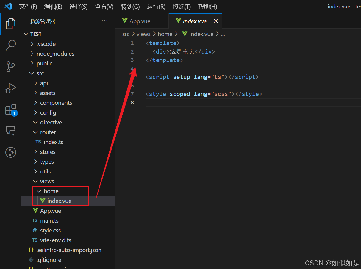Screen dimensions: 361x269
Task: Click the TS icon beside router index.ts
Action: [38, 142]
